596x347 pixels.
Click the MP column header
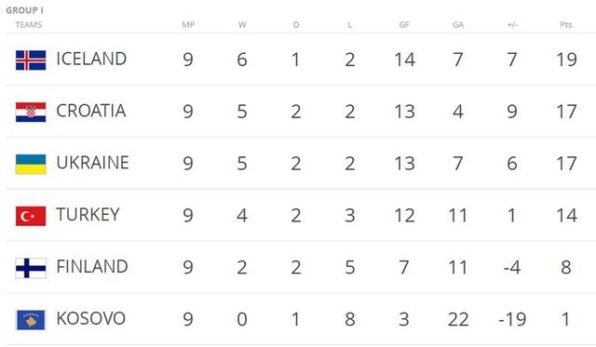(x=188, y=25)
